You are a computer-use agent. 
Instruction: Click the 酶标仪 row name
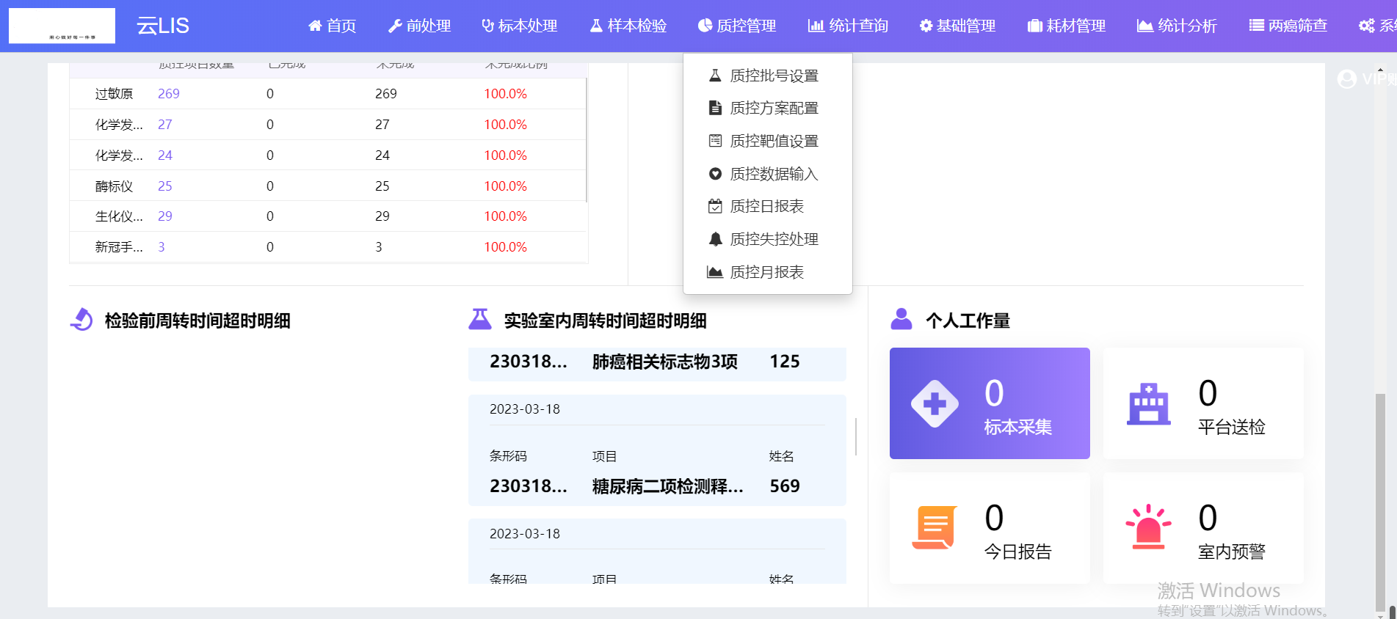[115, 186]
